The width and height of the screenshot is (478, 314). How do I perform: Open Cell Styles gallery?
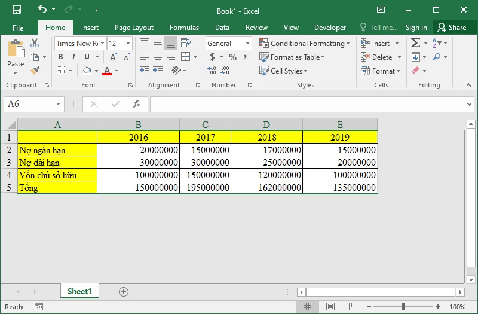tap(283, 71)
